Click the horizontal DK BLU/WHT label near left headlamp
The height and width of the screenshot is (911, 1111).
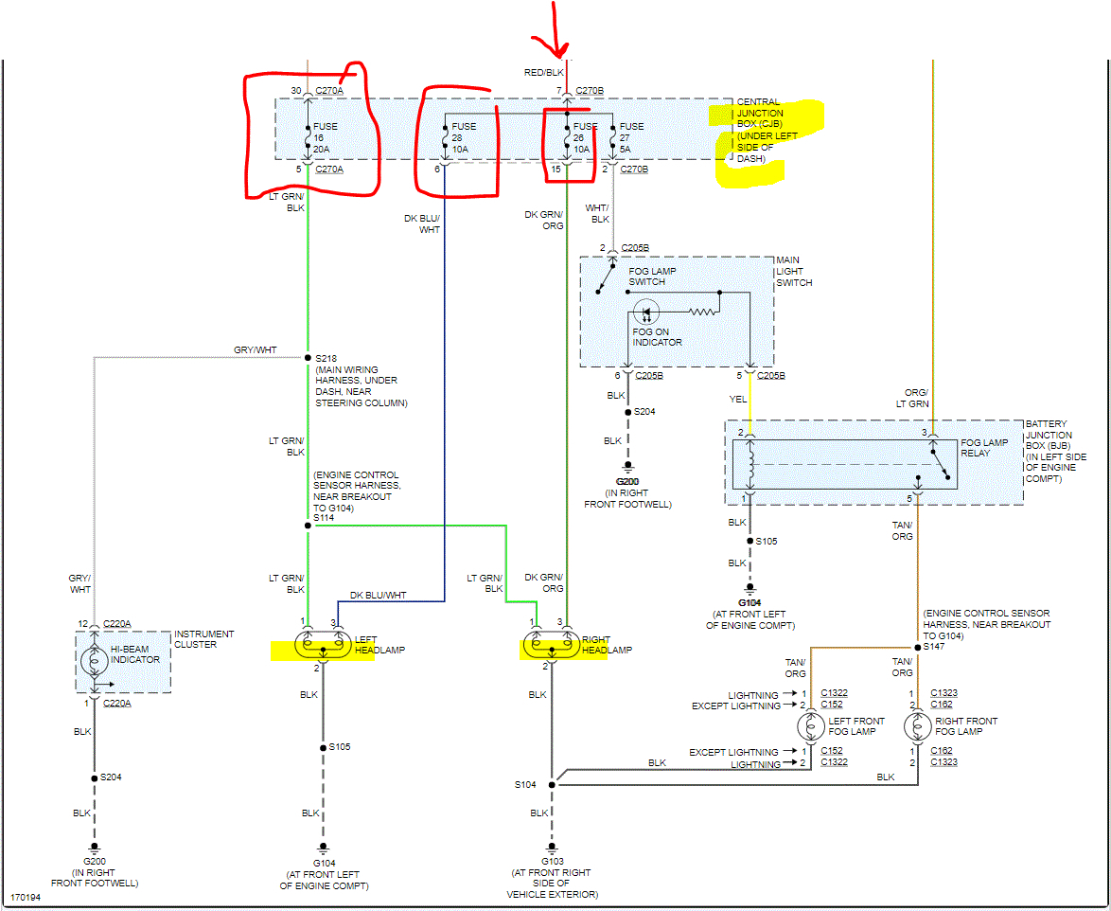[x=379, y=595]
